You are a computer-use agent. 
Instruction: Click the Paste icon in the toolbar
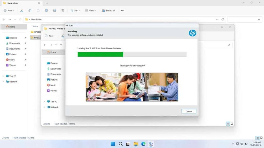point(38,11)
